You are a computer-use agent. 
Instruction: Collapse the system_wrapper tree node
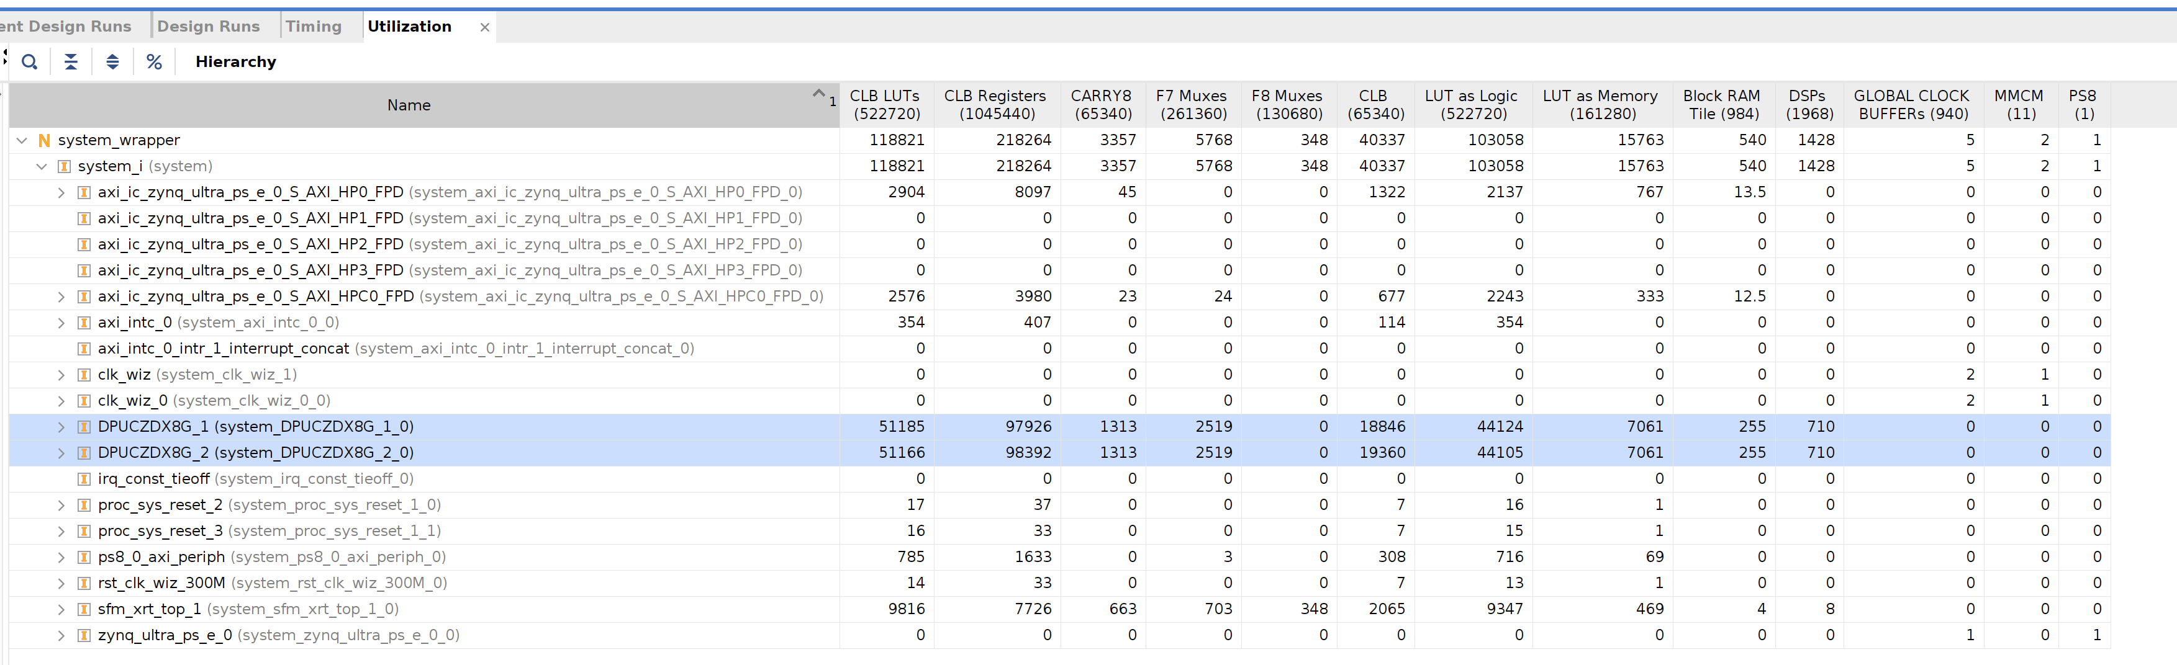click(x=21, y=140)
